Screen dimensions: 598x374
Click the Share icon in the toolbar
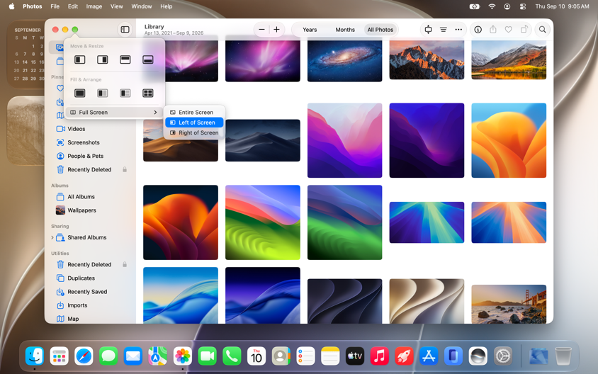tap(493, 29)
